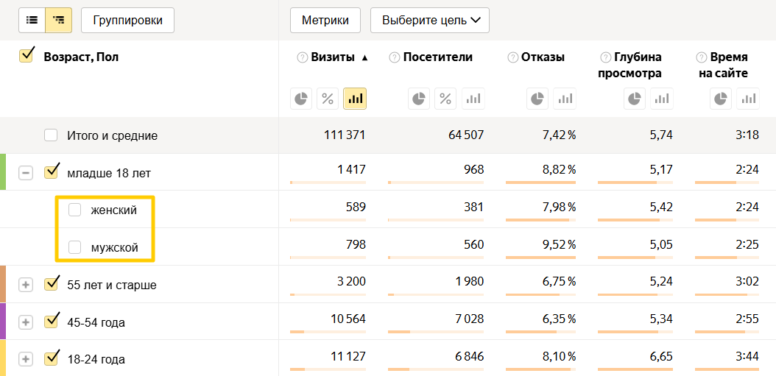Screen dimensions: 776x376
Task: Switch to flat list view icon
Action: tap(32, 21)
